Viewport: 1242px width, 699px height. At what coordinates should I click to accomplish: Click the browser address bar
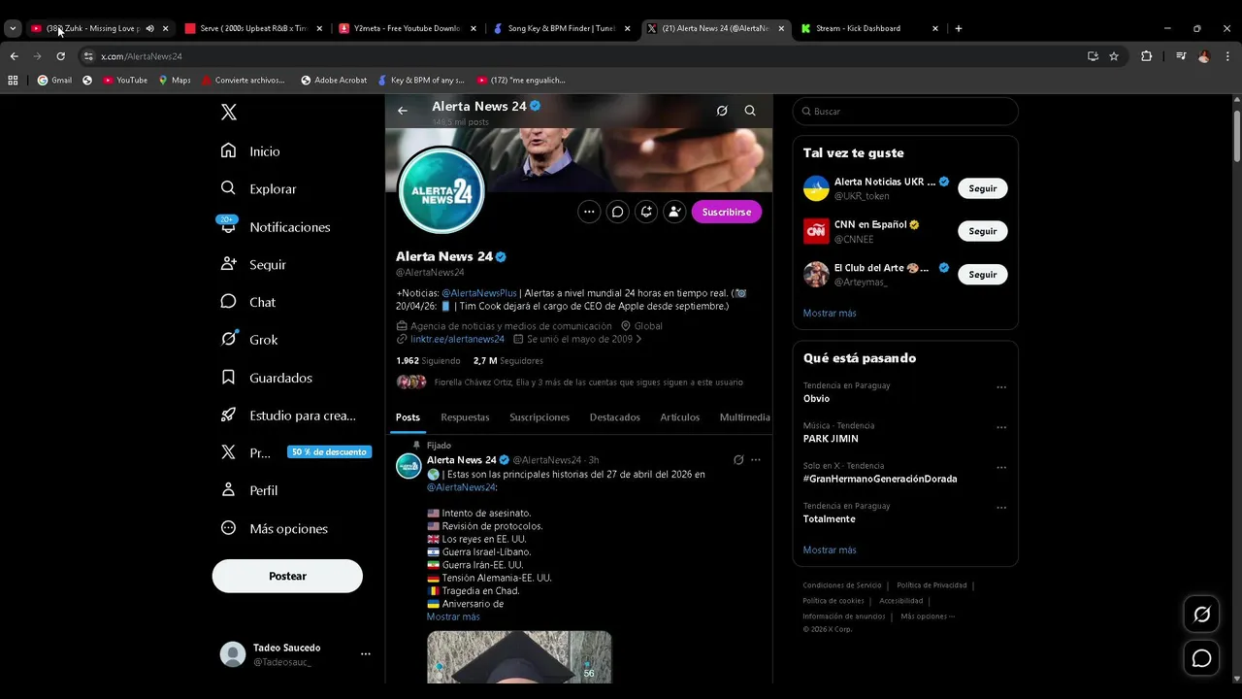click(x=582, y=56)
